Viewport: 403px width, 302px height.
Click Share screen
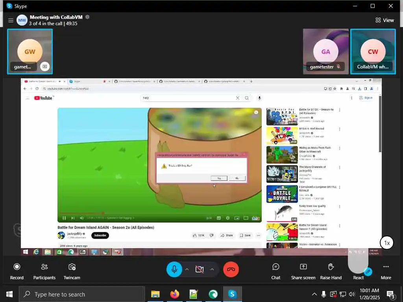click(303, 271)
